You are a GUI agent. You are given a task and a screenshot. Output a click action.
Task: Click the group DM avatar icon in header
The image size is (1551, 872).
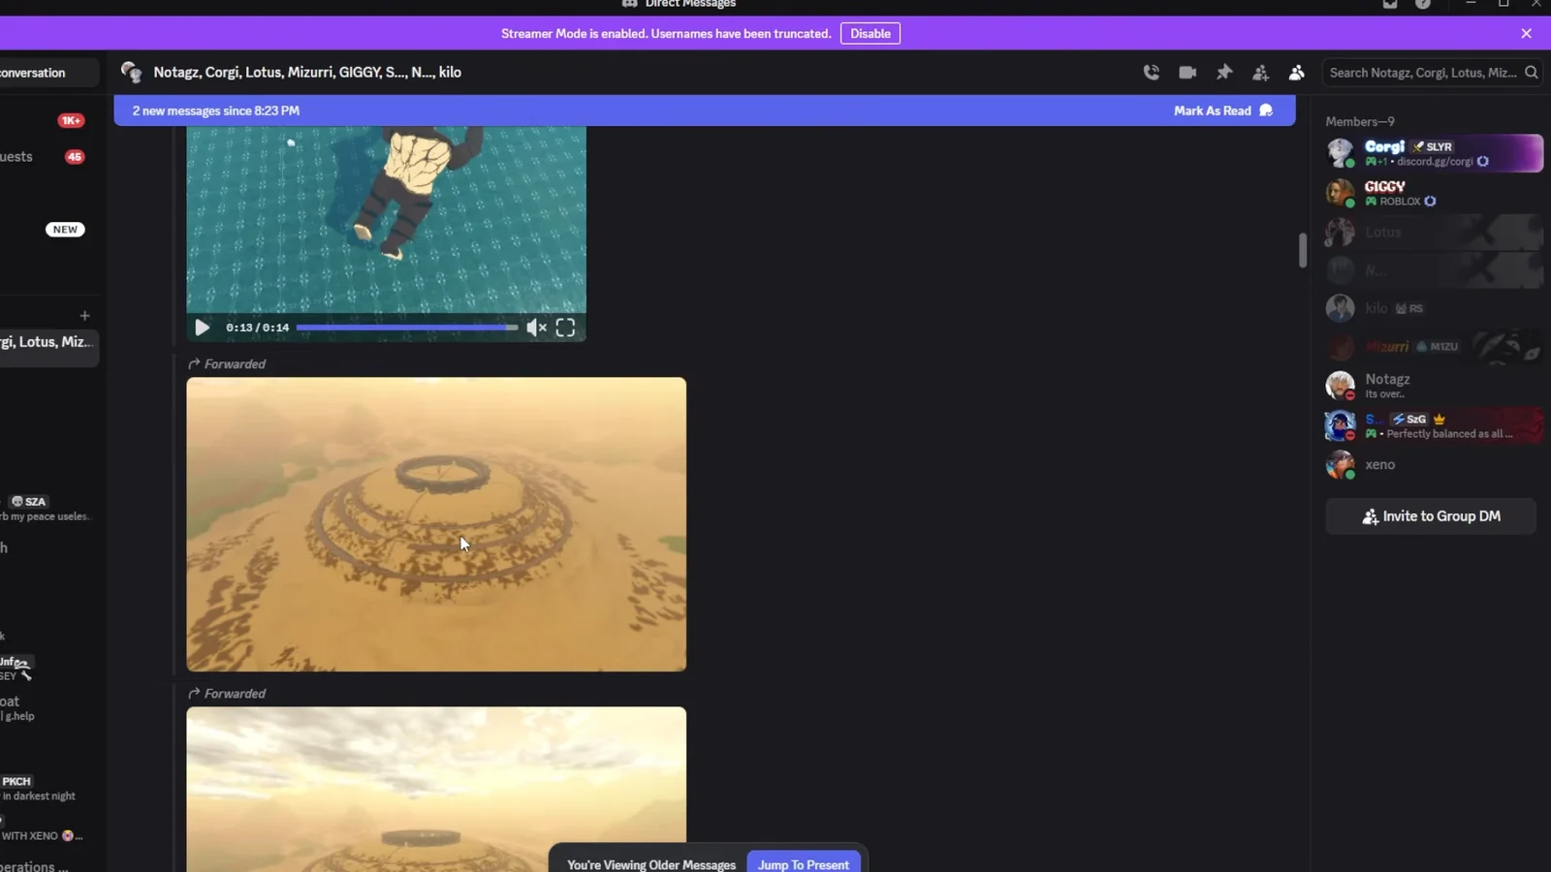click(x=131, y=73)
